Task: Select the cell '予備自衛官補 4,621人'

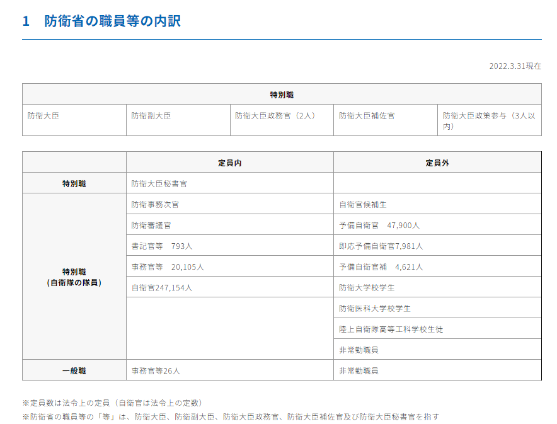Action: pos(437,266)
